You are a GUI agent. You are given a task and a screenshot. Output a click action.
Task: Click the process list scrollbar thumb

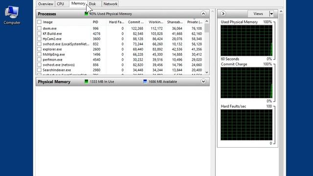pyautogui.click(x=207, y=28)
